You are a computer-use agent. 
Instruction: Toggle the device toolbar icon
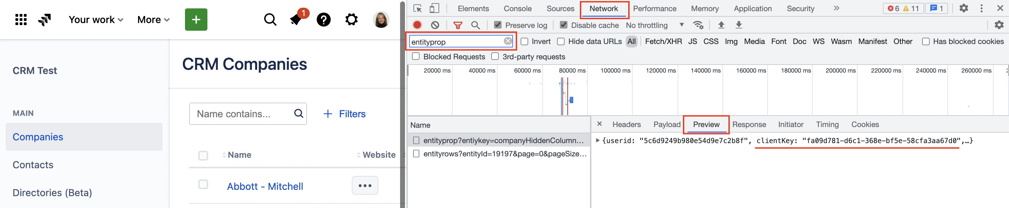click(434, 9)
